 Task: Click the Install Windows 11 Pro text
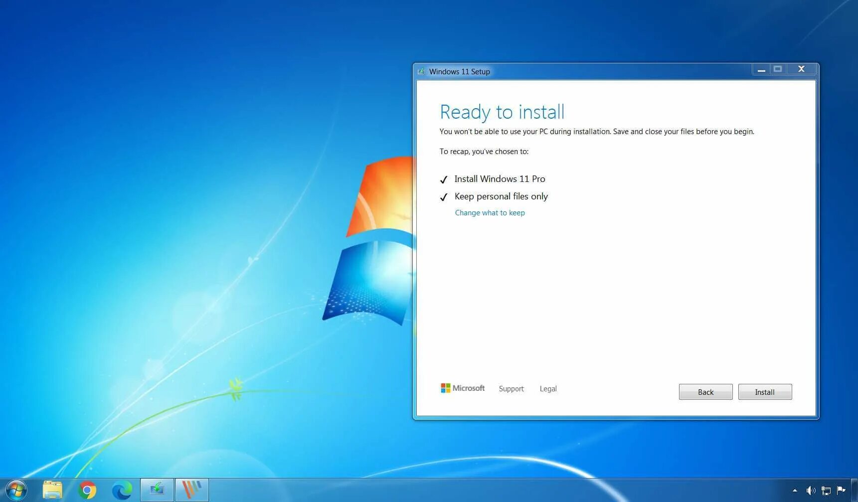500,179
